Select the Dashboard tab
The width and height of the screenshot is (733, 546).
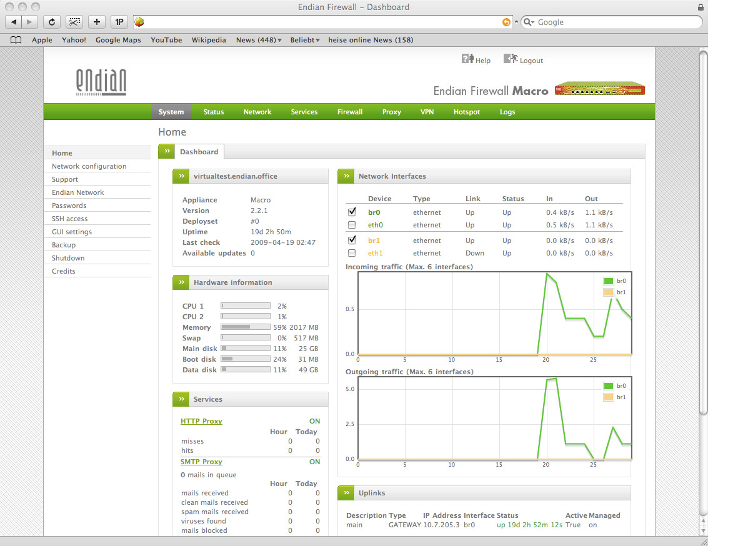tap(199, 151)
